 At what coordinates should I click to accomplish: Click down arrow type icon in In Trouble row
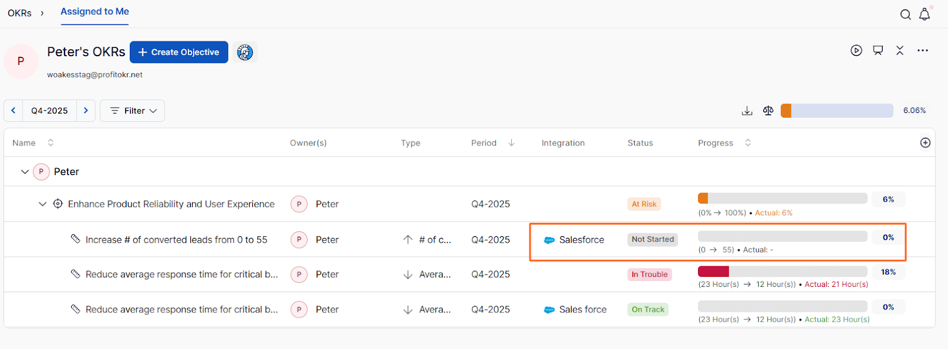click(x=408, y=274)
